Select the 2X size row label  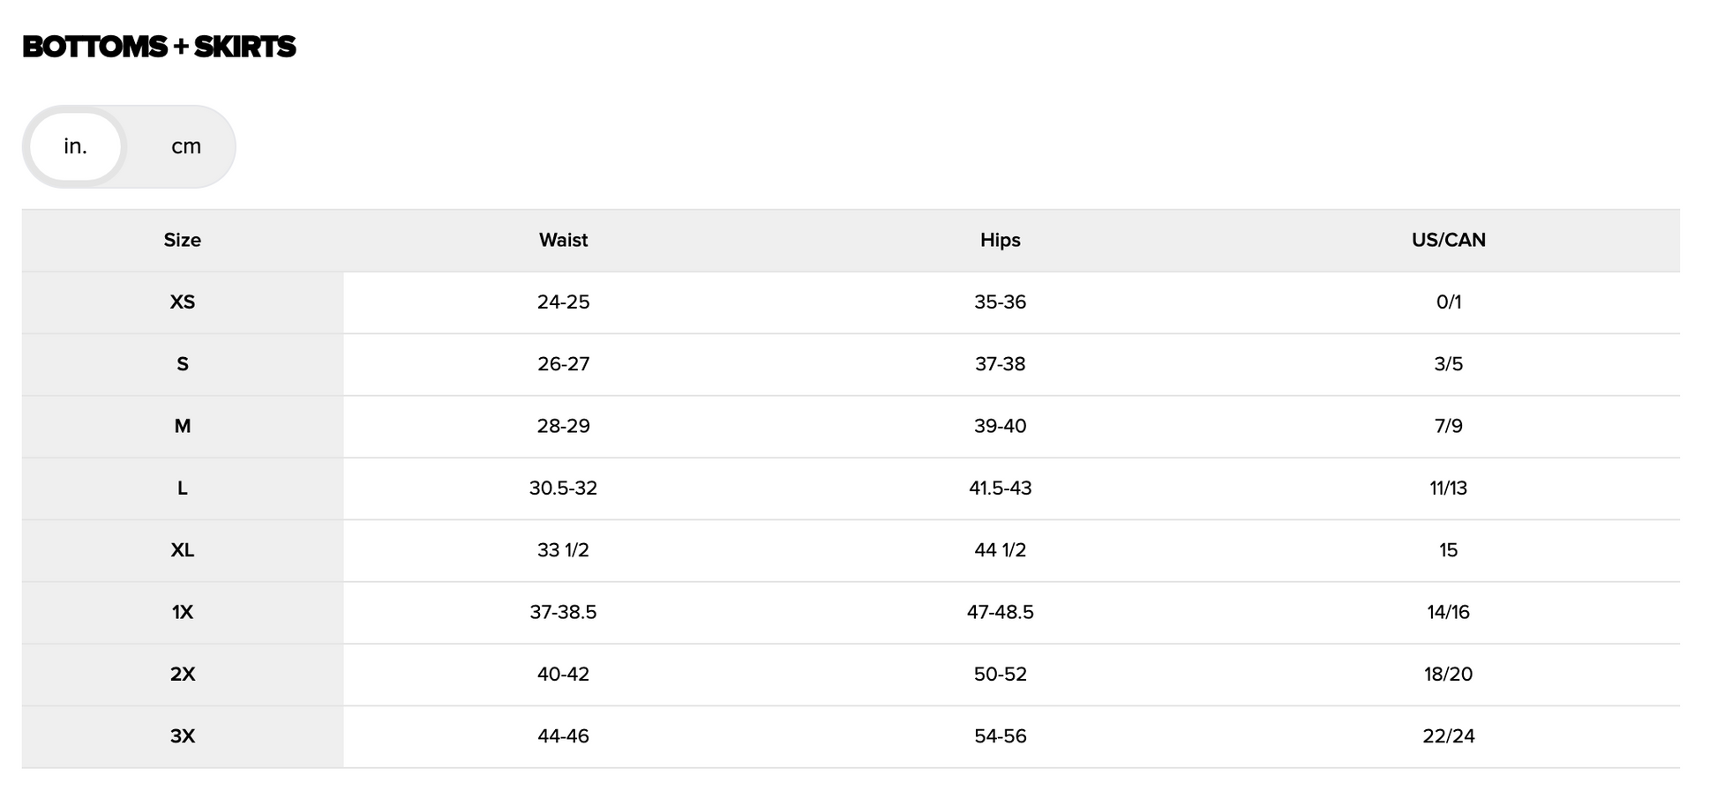point(182,675)
